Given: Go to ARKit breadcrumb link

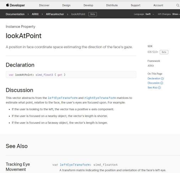Looking at the screenshot, I should (35, 14).
